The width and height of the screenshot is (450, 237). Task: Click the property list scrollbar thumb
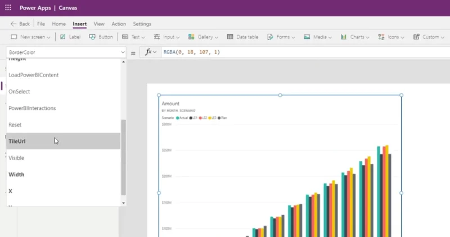tap(123, 157)
